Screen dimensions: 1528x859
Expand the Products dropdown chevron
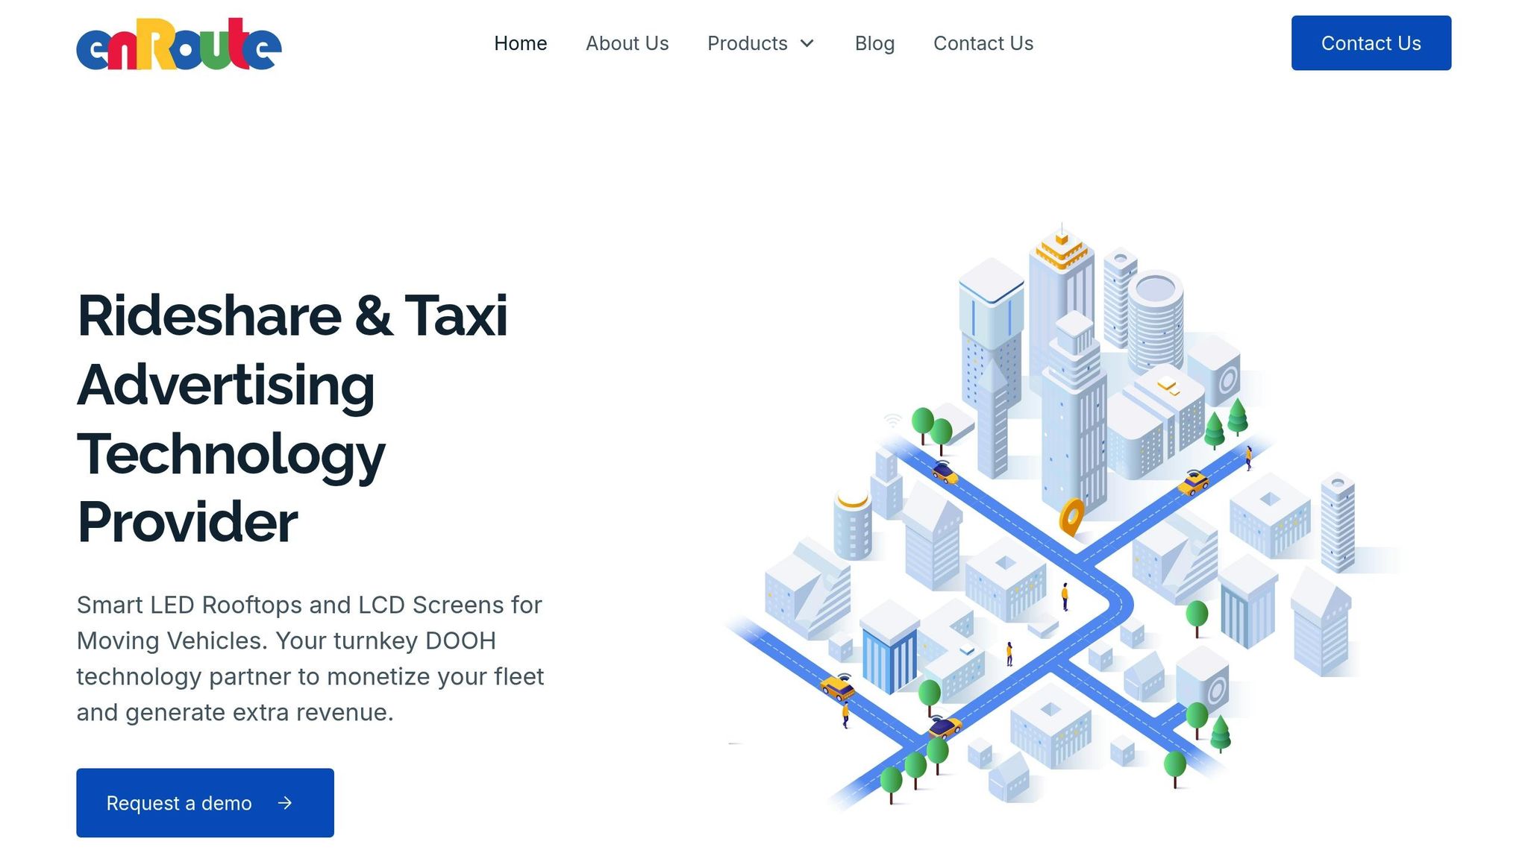pos(807,43)
